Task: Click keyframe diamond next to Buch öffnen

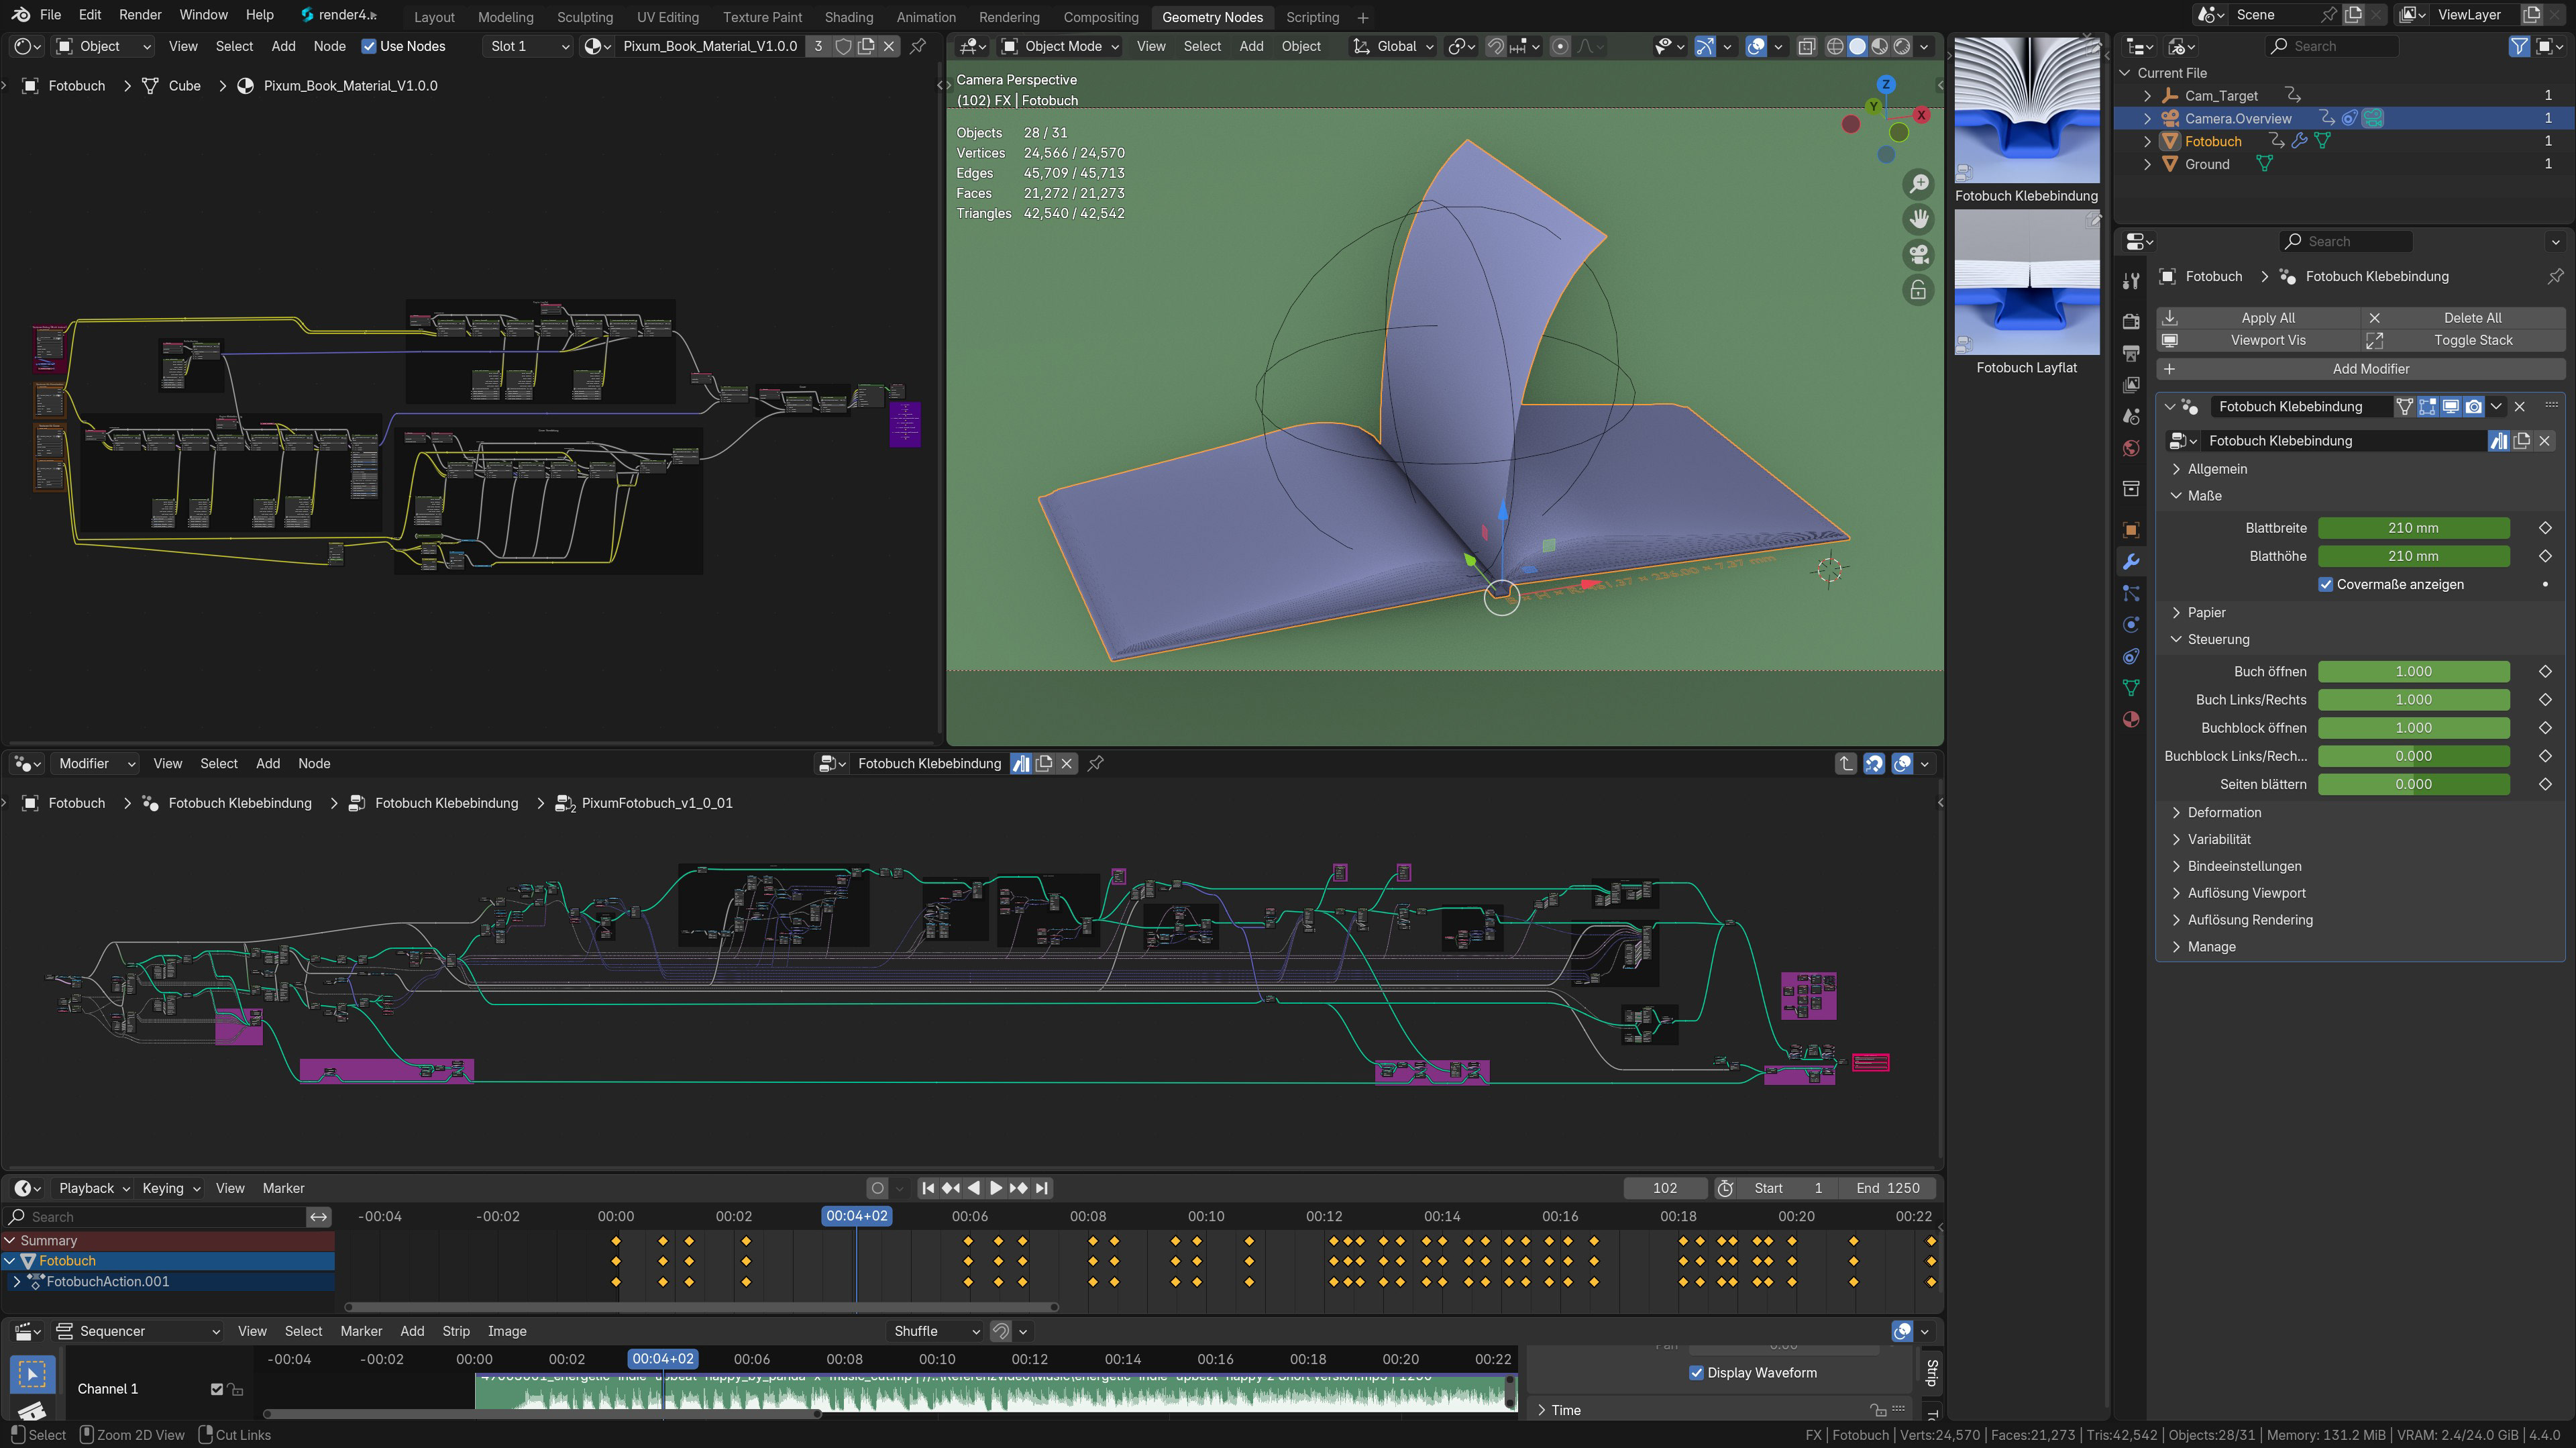Action: click(2545, 671)
